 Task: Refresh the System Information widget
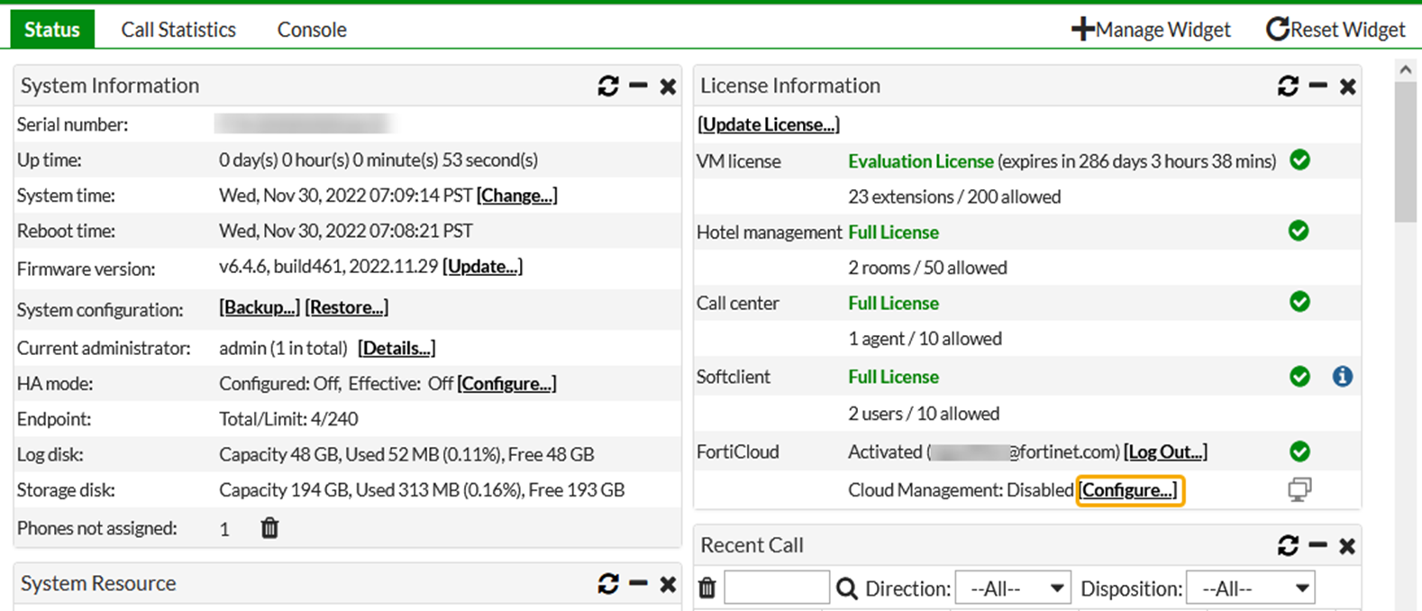608,86
